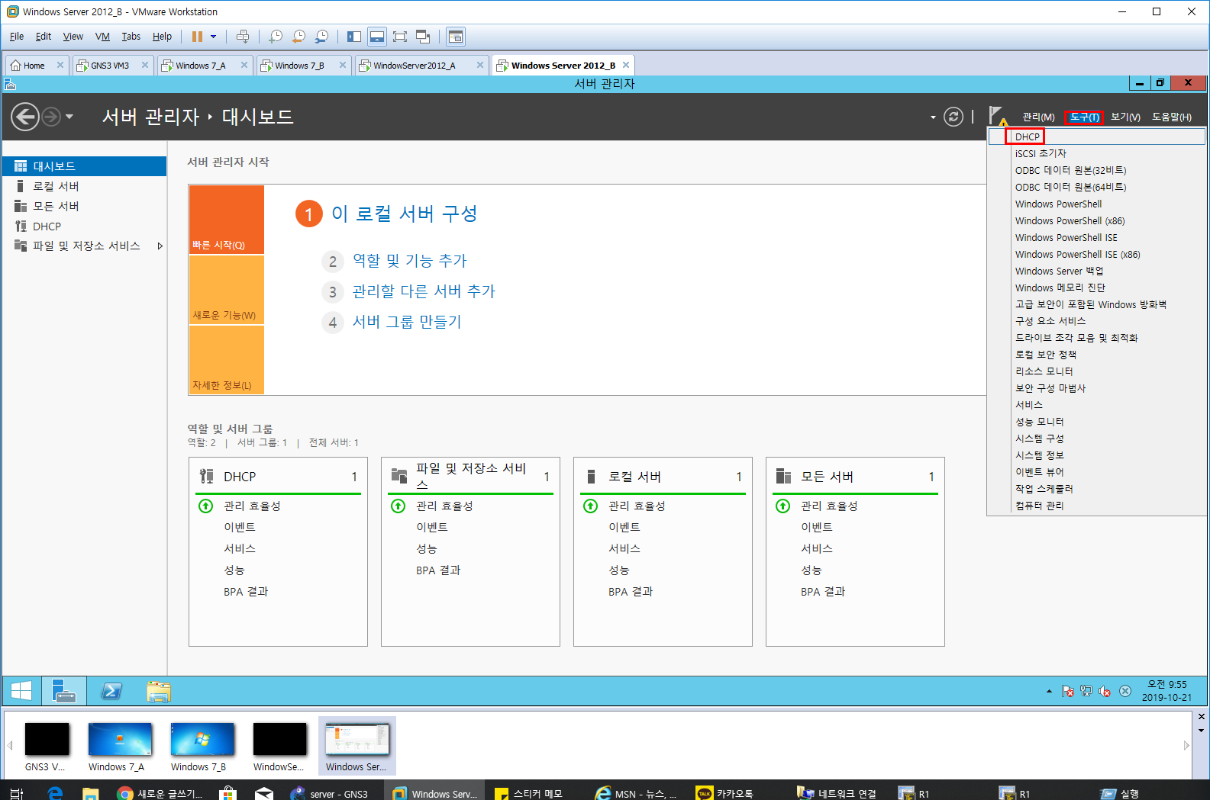Open snapshot manager icon
This screenshot has width=1210, height=800.
coord(322,37)
